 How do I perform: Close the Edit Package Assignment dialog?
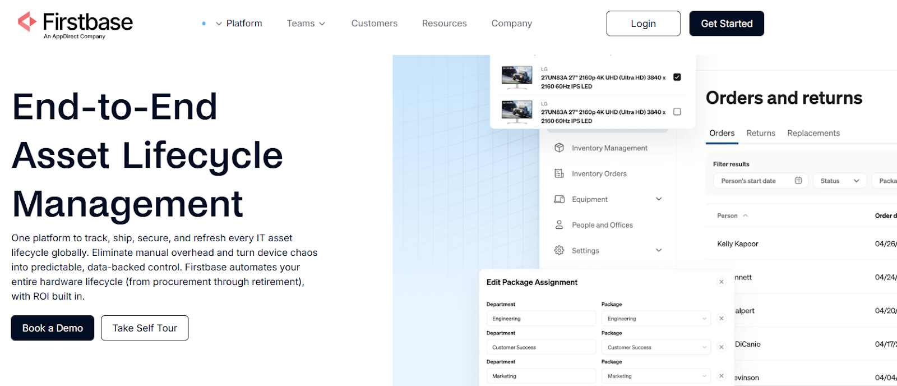(x=722, y=282)
